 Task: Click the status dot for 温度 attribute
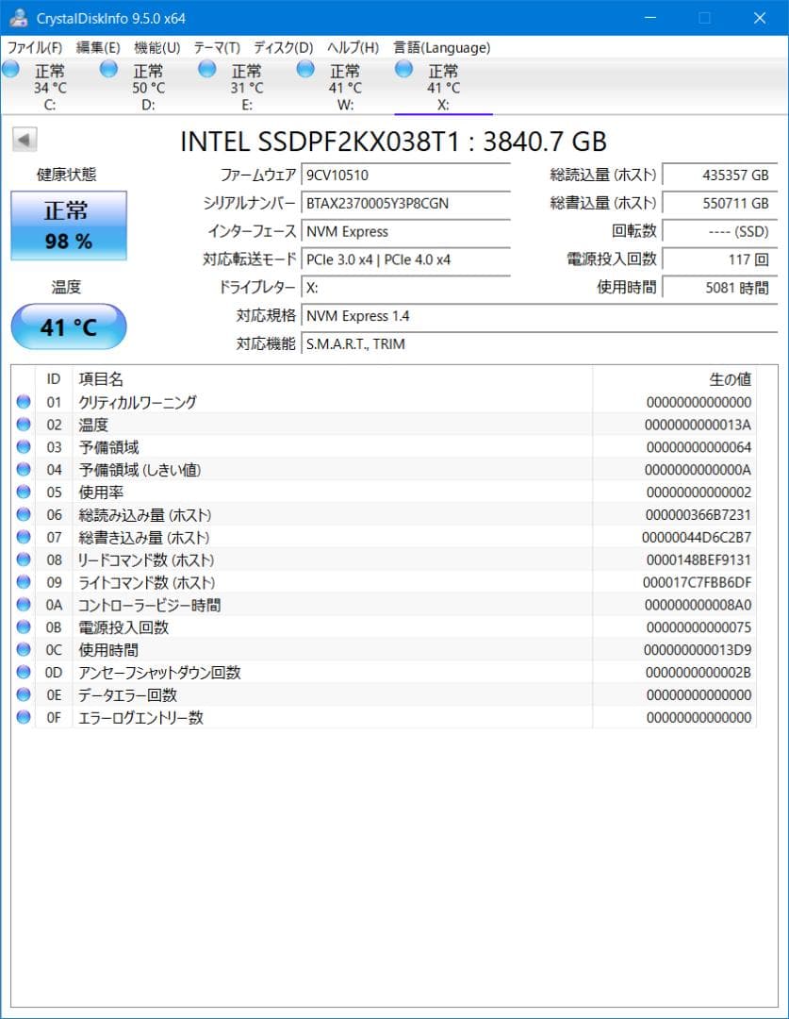pyautogui.click(x=24, y=425)
